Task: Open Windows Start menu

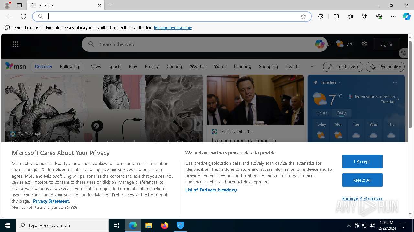Action: (8, 226)
